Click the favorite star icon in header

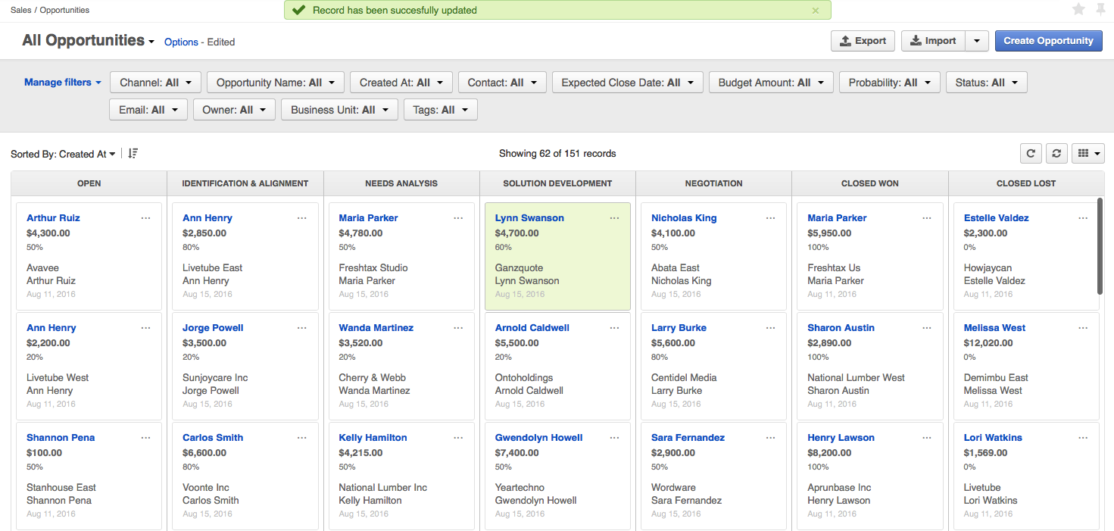1079,9
